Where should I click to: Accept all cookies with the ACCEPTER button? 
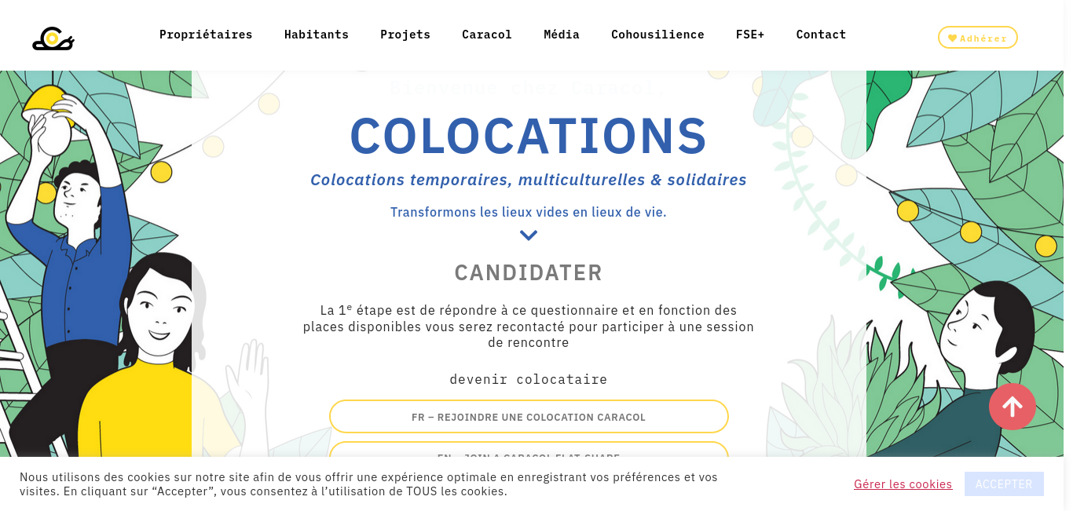click(x=1004, y=484)
